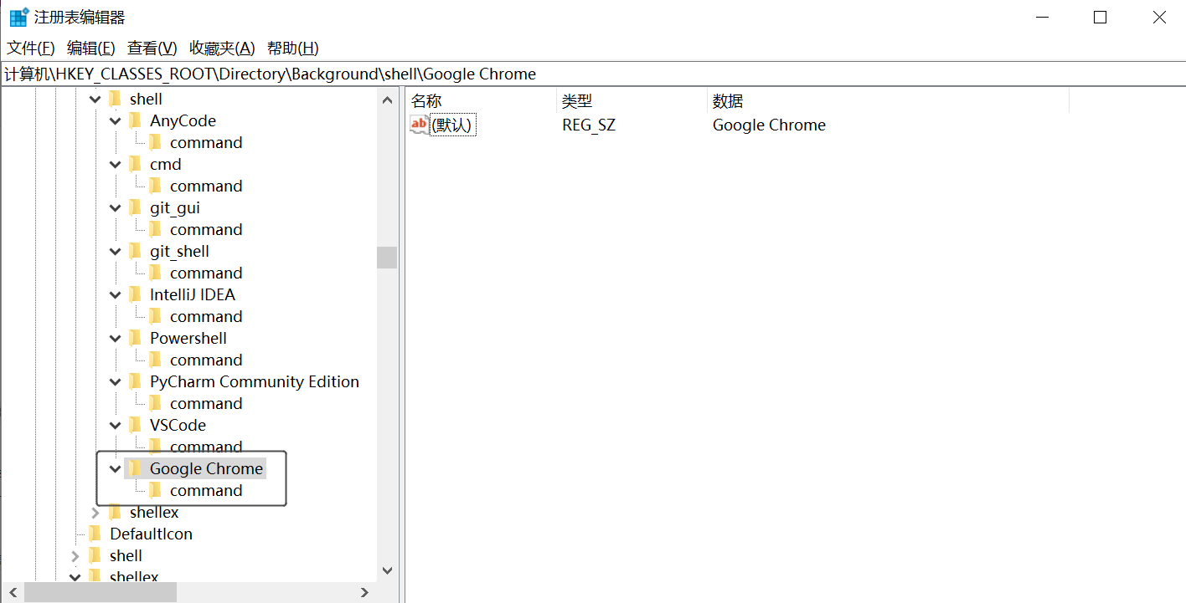This screenshot has width=1186, height=603.
Task: Open the 查看(V) menu
Action: (152, 48)
